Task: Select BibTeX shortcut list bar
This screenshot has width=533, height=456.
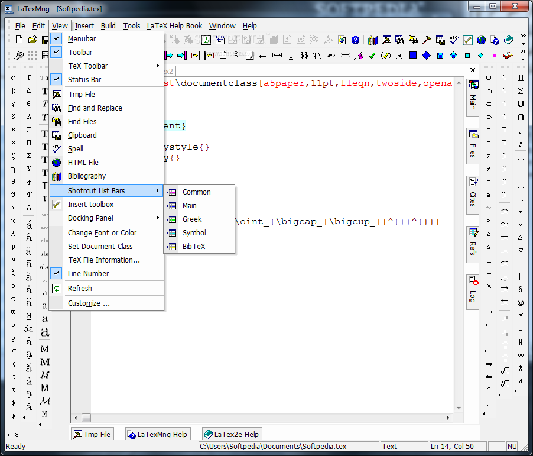Action: (199, 247)
